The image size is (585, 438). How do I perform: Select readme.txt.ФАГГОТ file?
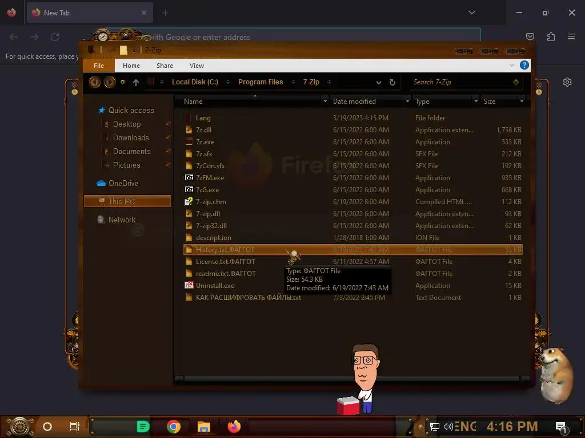(226, 273)
